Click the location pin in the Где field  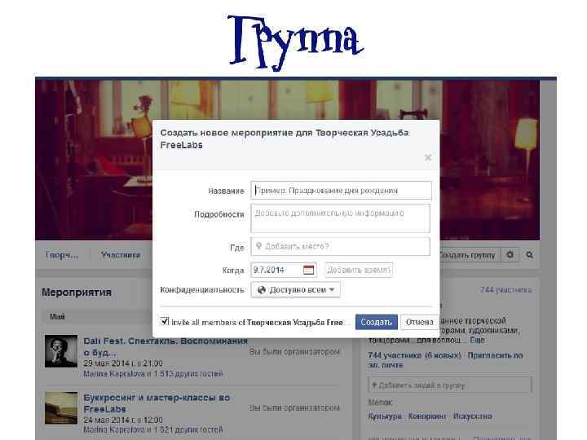[258, 246]
